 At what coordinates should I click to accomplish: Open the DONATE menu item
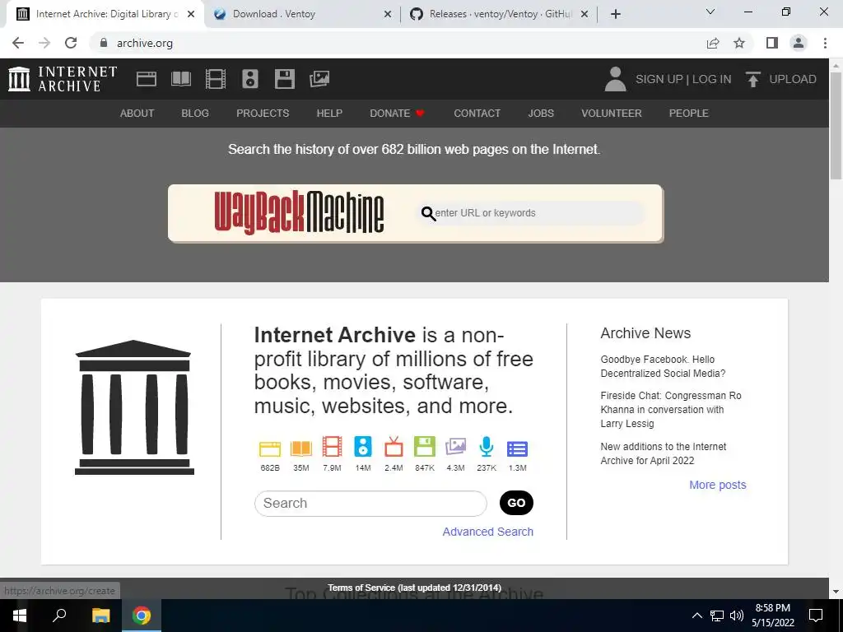(398, 114)
